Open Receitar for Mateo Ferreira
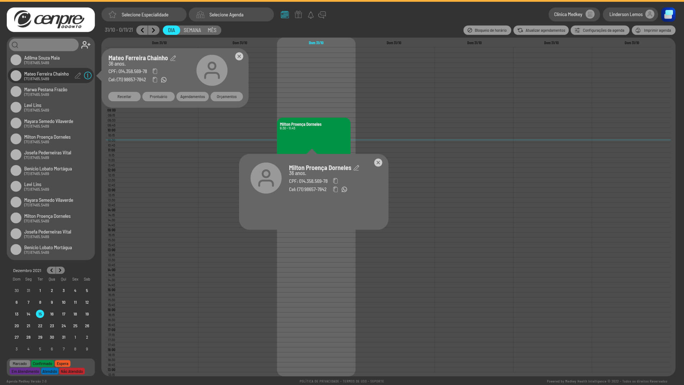This screenshot has height=385, width=684. 124,97
